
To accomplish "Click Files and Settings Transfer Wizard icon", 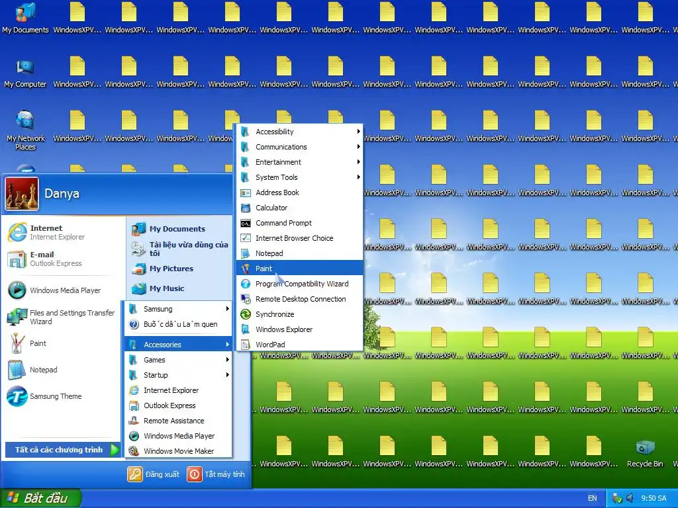I will pyautogui.click(x=17, y=317).
